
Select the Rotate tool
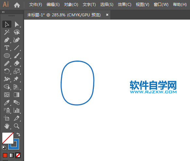tap(7, 71)
